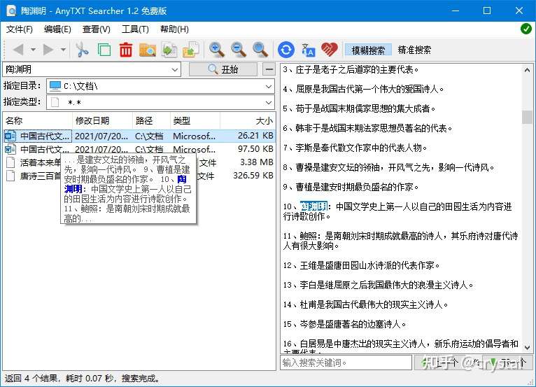Image resolution: width=536 pixels, height=387 pixels.
Task: Select the 326.59 KB file row
Action: [139, 176]
